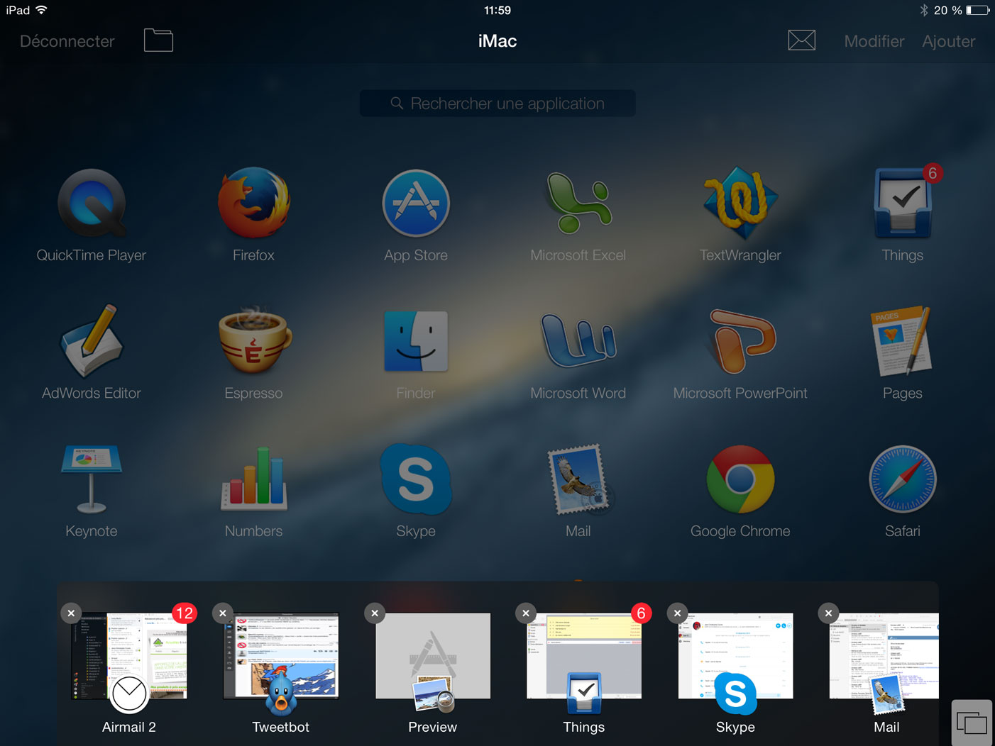995x746 pixels.
Task: Open the Pages app icon
Action: click(903, 341)
